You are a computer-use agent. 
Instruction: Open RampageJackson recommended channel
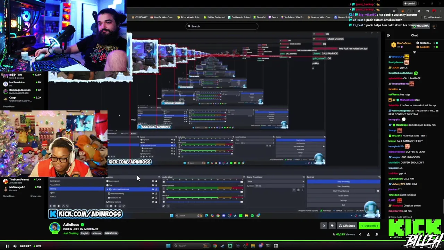point(22,91)
